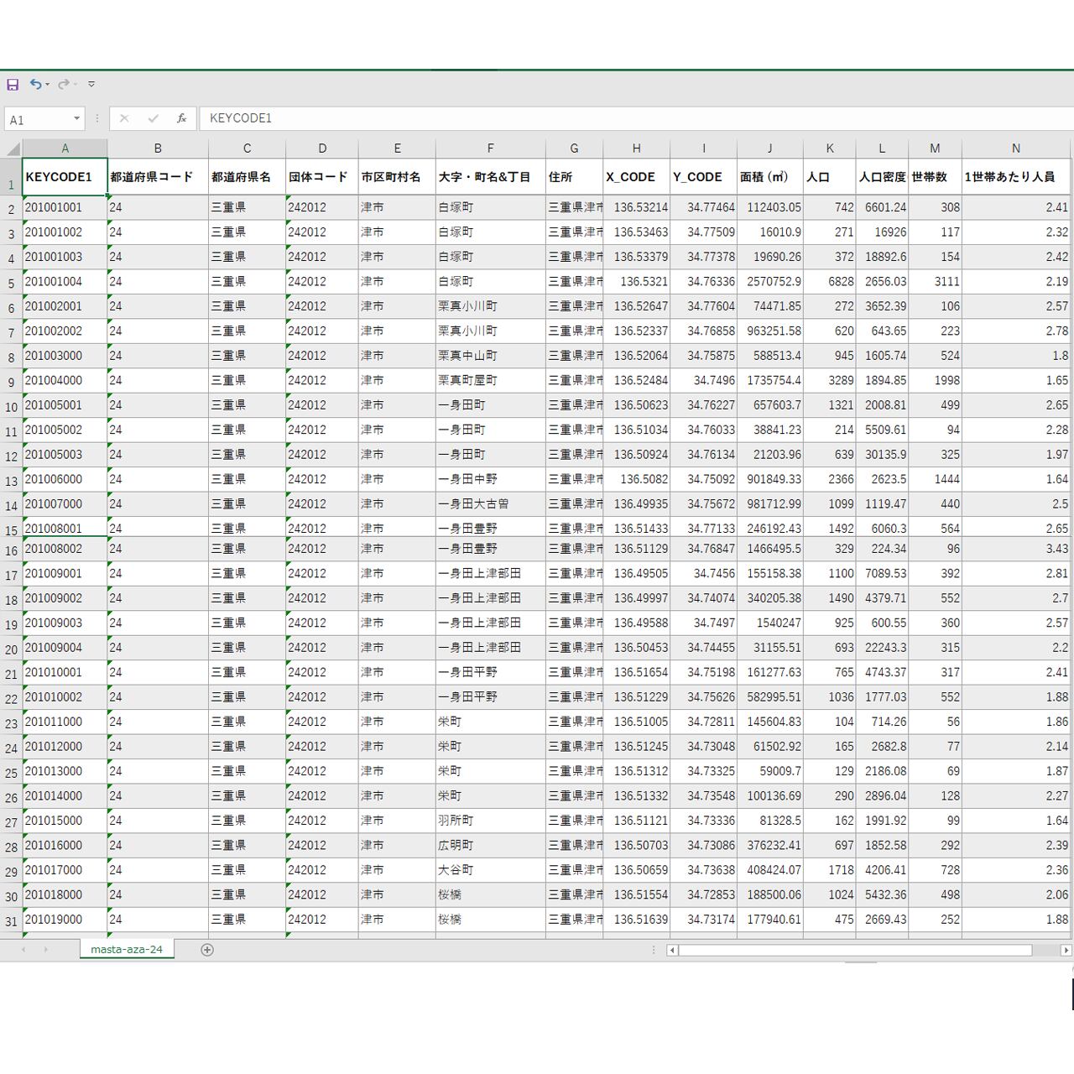
Task: Click the Insert Function fx icon
Action: pos(181,119)
